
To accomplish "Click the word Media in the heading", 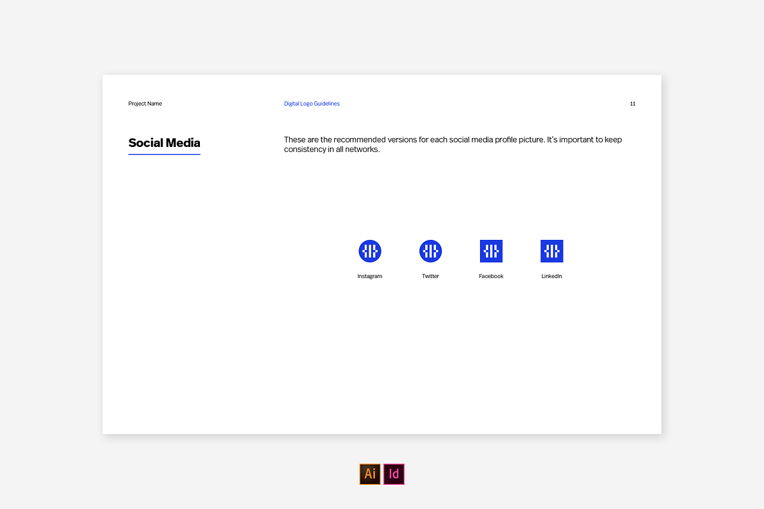I will [183, 143].
